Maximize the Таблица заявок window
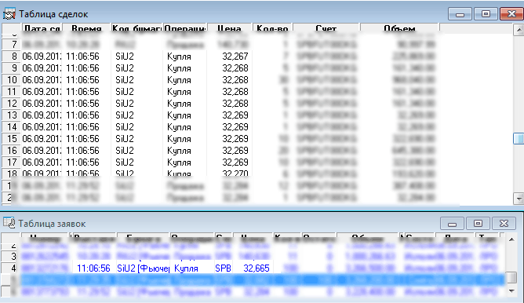 478,223
